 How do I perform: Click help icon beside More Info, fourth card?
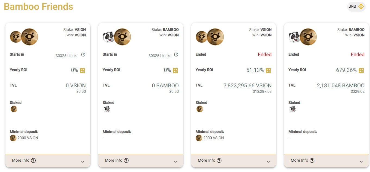point(312,160)
